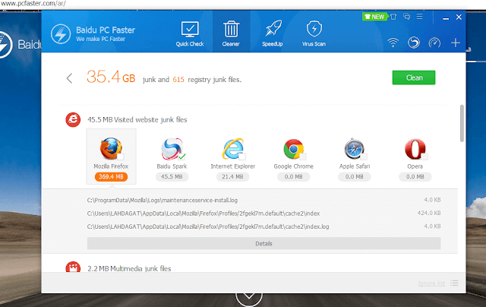486x307 pixels.
Task: Select Opera browser icon
Action: click(415, 148)
